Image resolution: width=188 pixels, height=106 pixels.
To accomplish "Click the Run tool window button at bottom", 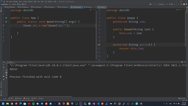I will pyautogui.click(x=5, y=98).
